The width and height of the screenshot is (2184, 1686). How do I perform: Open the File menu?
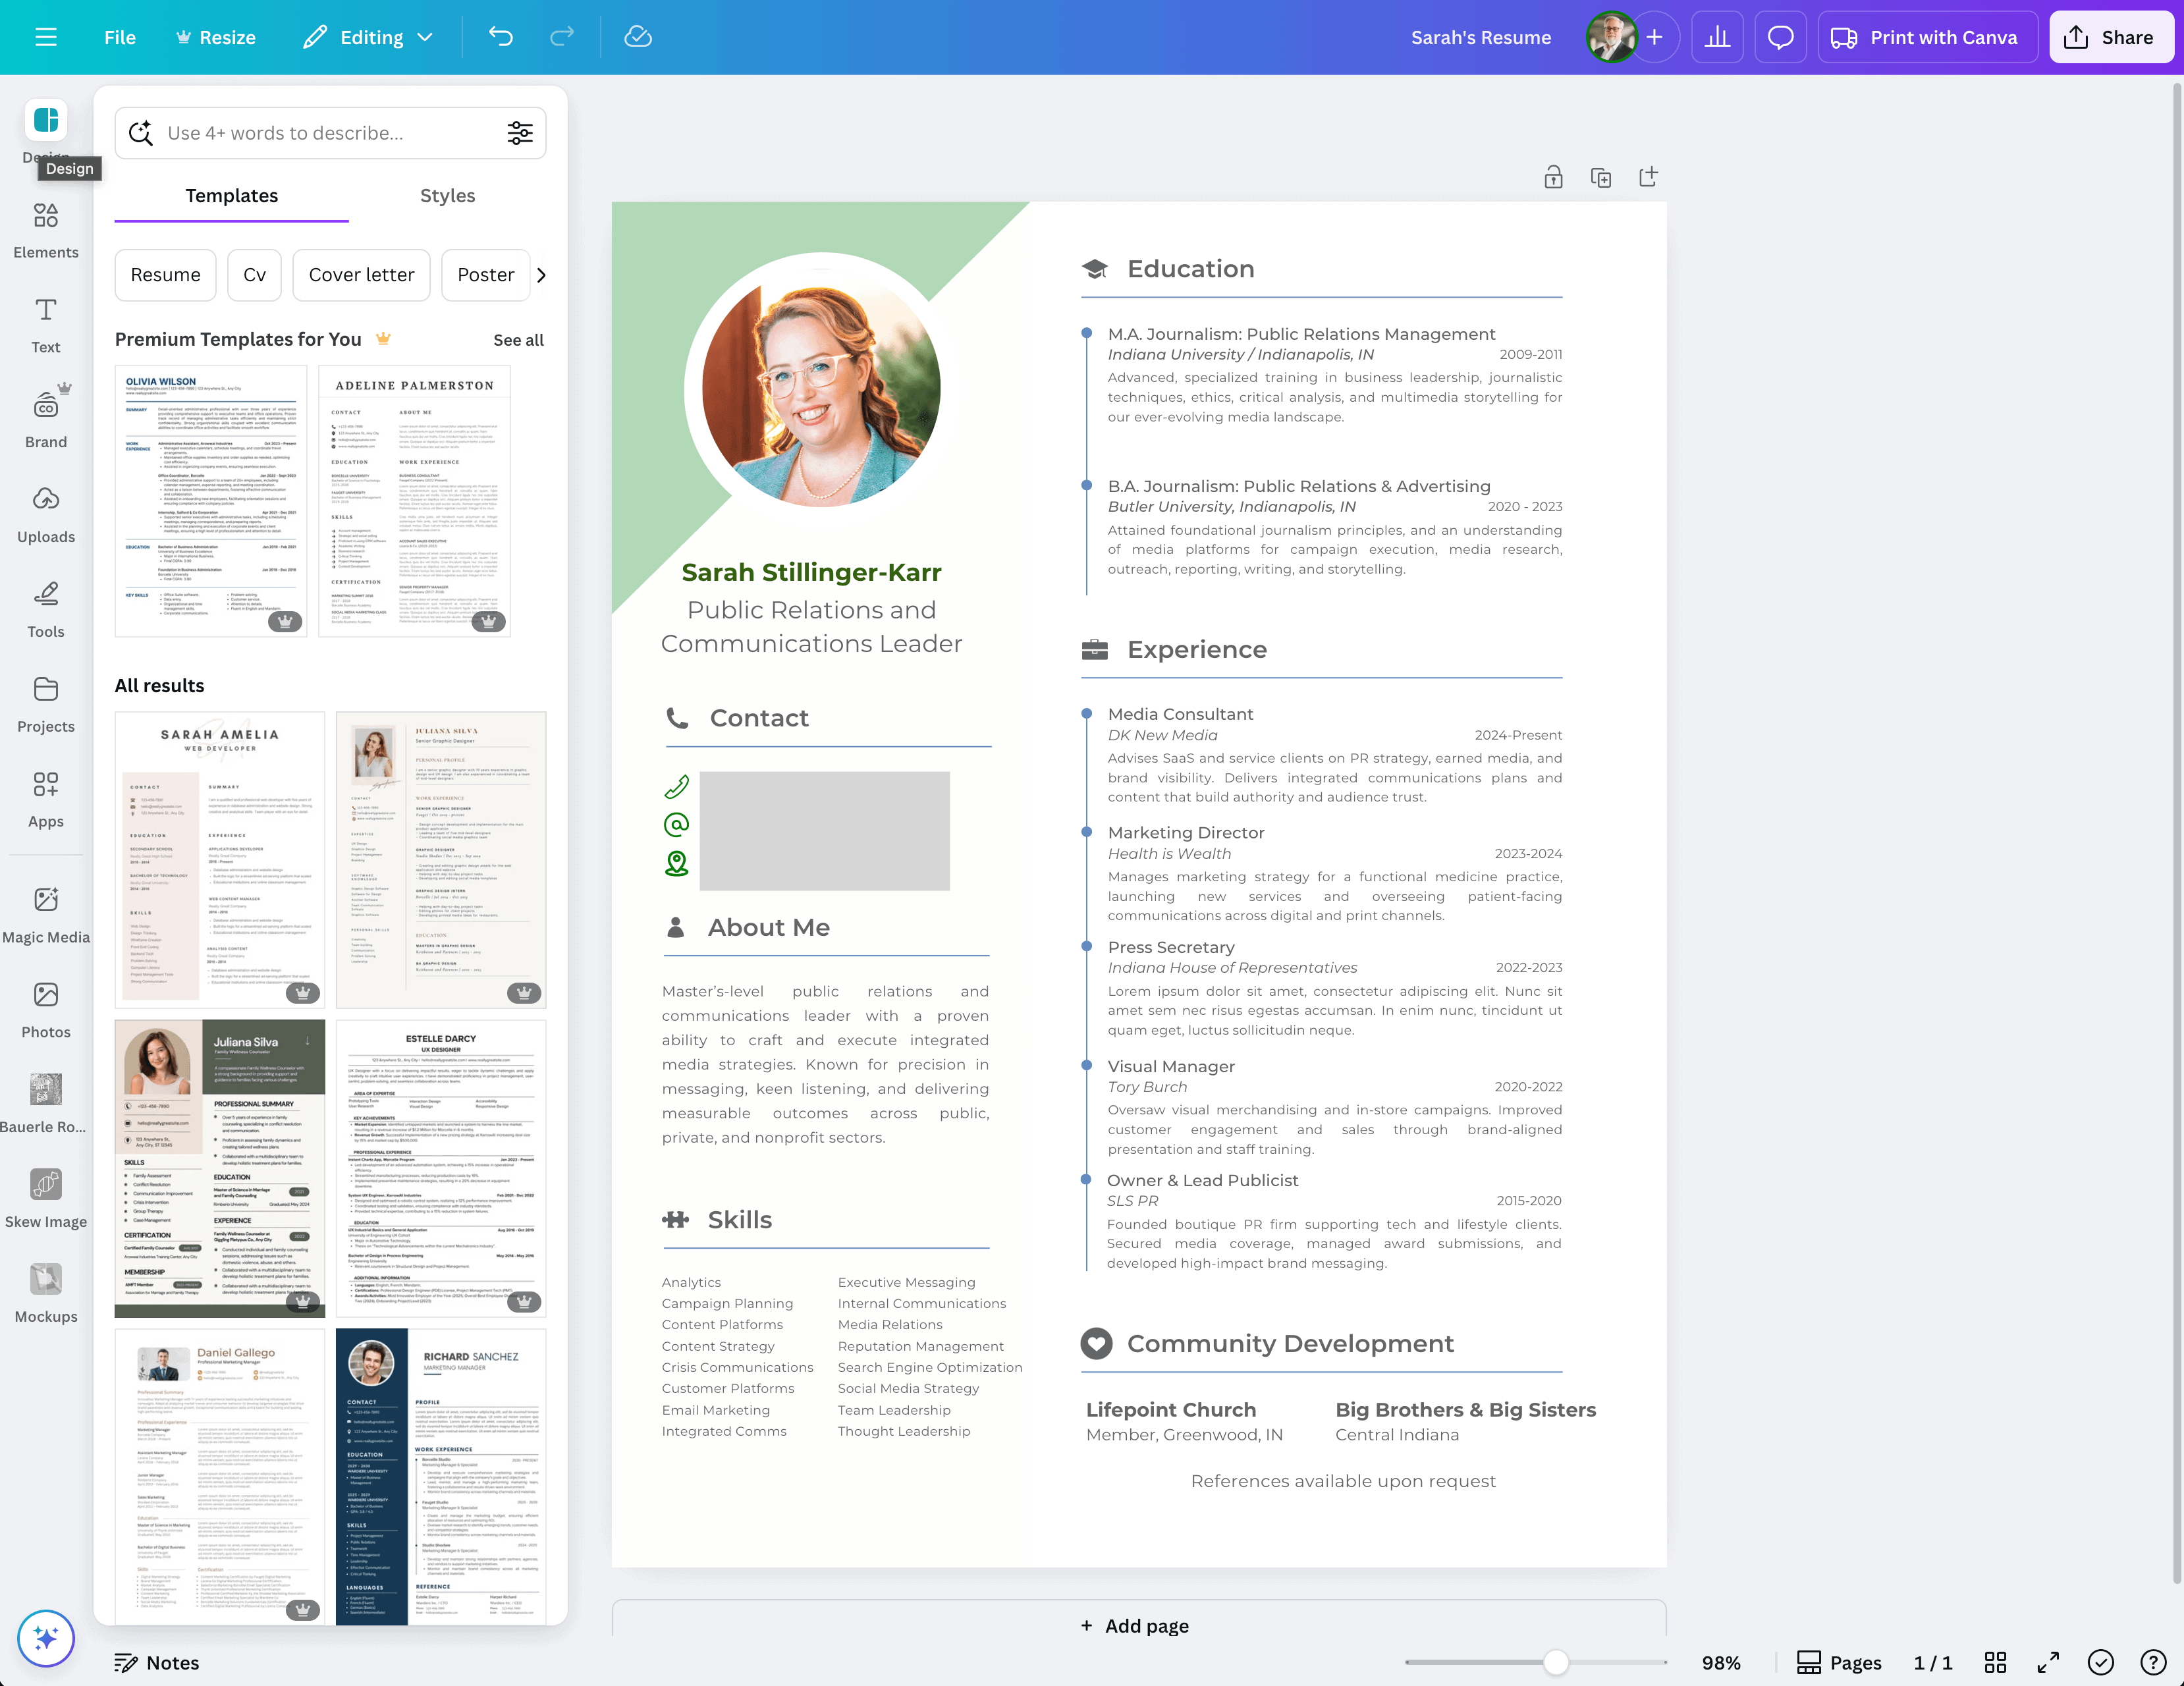[119, 37]
